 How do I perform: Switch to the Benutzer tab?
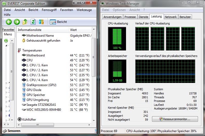tap(185, 17)
